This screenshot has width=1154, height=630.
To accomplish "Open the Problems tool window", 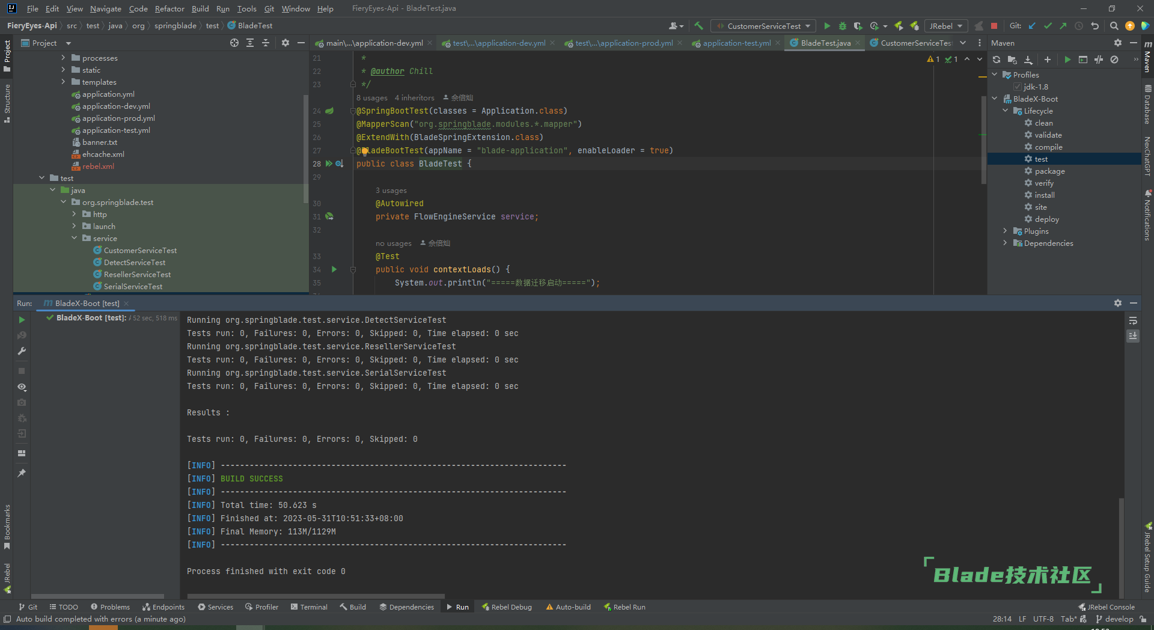I will (x=110, y=607).
